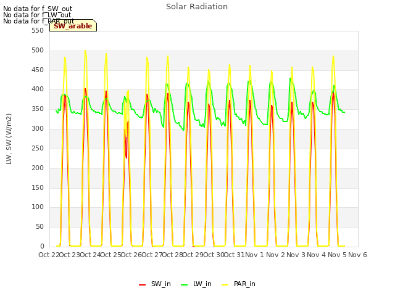Click the 50 y-axis tick label

pyautogui.click(x=39, y=226)
